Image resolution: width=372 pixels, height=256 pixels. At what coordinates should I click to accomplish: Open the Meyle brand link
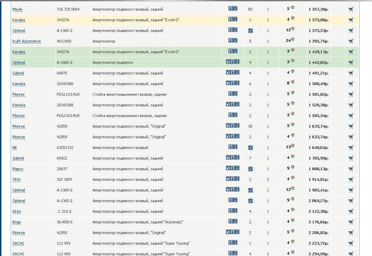[17, 10]
